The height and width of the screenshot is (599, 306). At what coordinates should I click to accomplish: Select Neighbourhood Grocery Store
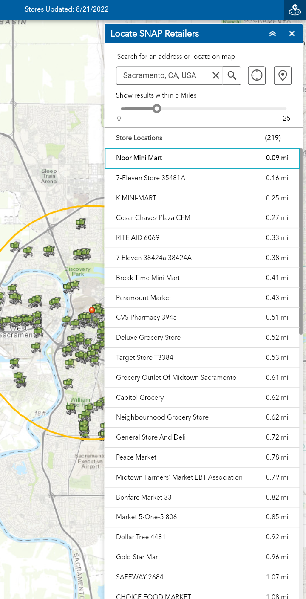click(x=202, y=417)
